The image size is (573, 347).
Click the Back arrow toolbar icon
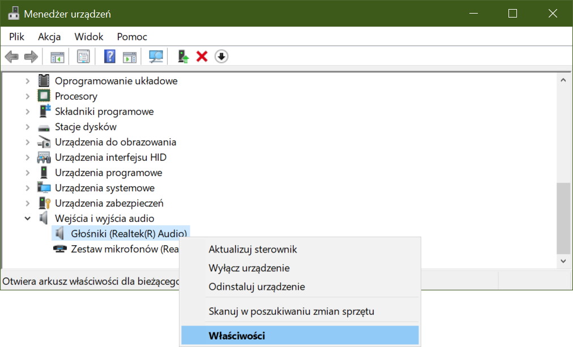[12, 57]
